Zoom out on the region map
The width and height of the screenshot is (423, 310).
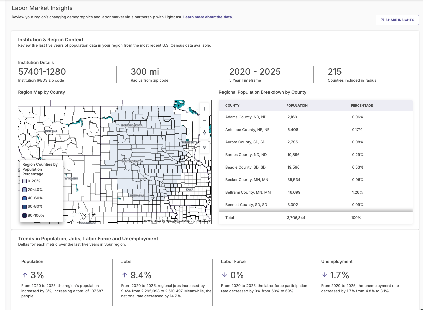[204, 121]
